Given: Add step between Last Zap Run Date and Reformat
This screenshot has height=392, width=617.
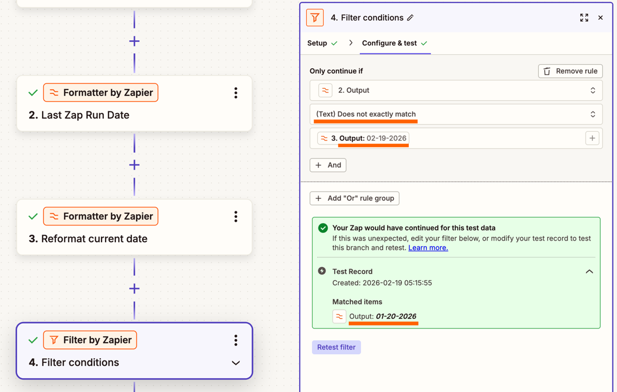Looking at the screenshot, I should coord(134,165).
